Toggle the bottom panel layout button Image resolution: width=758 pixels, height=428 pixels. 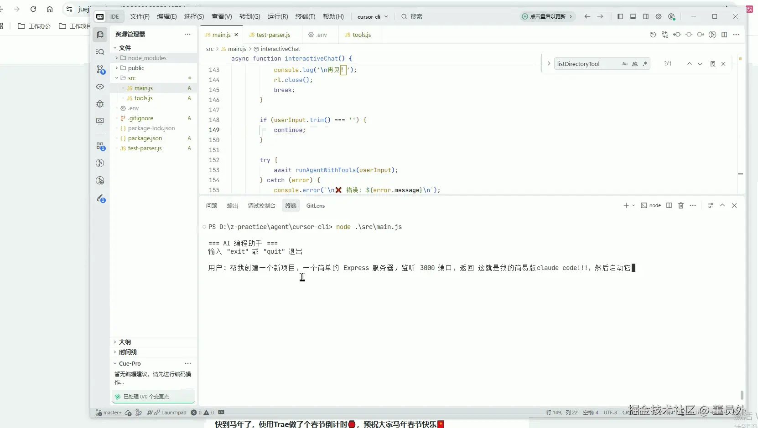[x=633, y=16]
